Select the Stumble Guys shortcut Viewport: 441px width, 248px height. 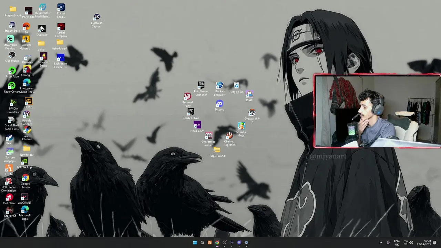[241, 130]
